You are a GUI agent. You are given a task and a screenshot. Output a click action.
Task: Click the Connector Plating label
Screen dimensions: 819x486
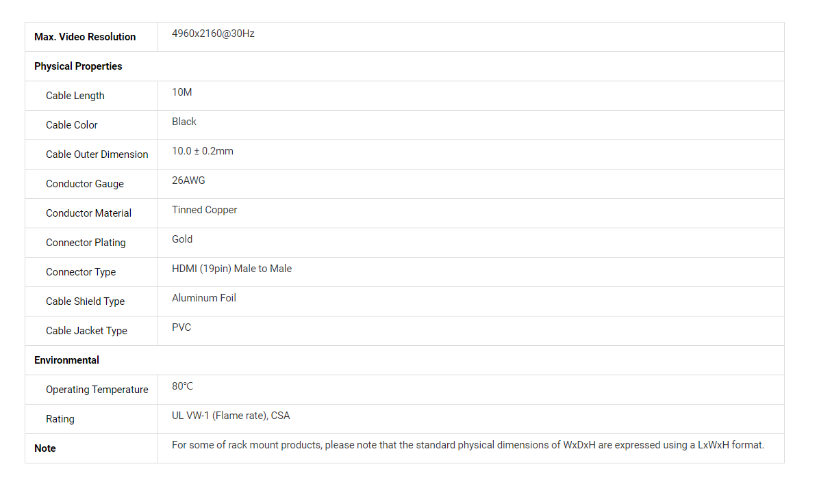[x=86, y=243]
